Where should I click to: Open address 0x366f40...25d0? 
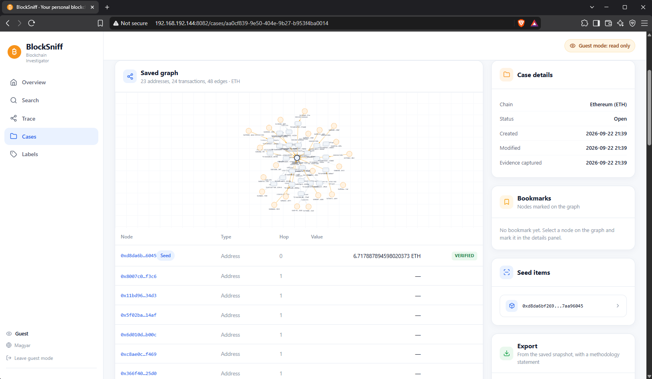[x=138, y=373]
